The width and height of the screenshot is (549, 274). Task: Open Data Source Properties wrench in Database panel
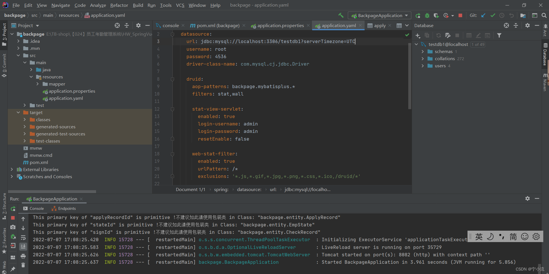point(448,35)
